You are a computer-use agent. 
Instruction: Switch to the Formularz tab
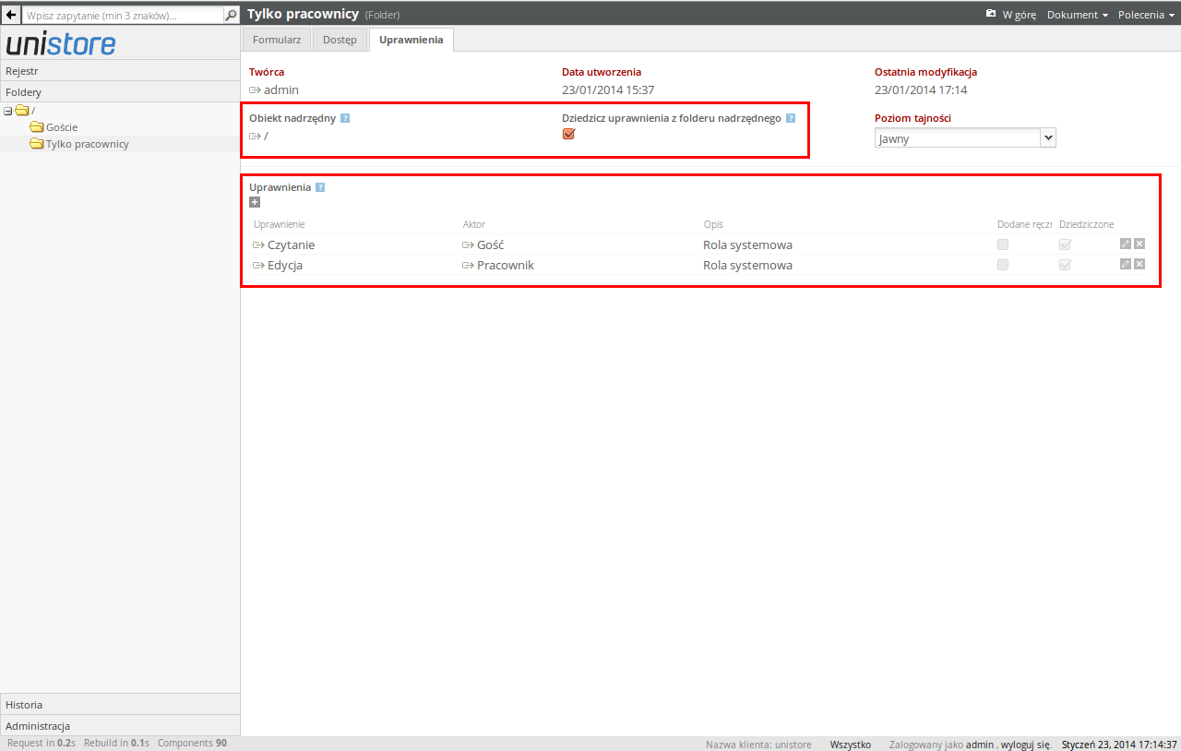tap(277, 40)
